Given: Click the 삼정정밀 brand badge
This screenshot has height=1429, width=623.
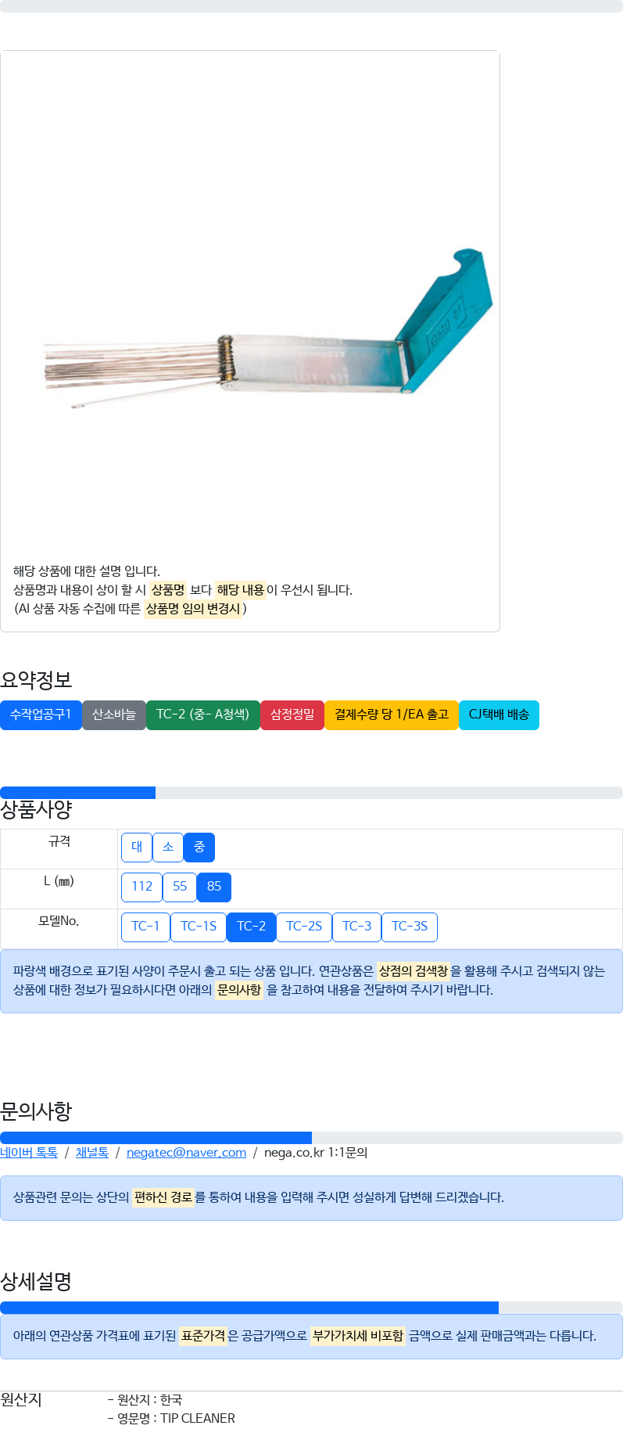Looking at the screenshot, I should pyautogui.click(x=292, y=715).
